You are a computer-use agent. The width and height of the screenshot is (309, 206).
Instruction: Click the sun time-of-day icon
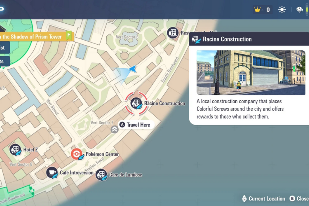(282, 10)
